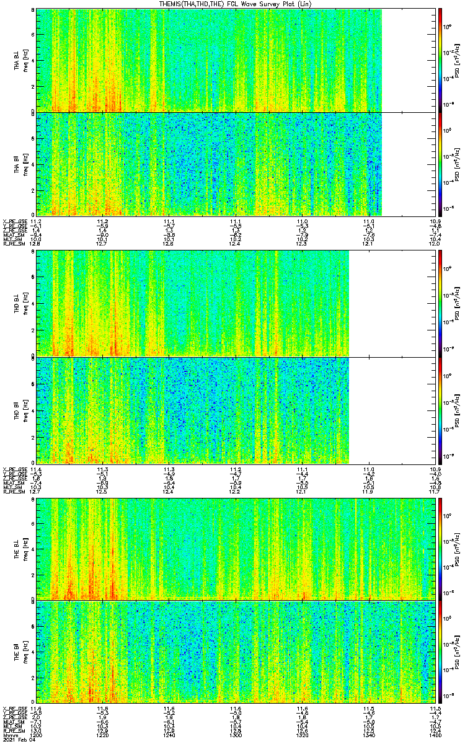Click the THE B∥ PSD color bar

pos(440,652)
